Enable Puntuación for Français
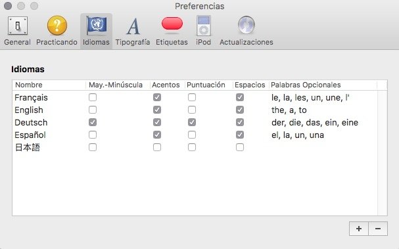Screen dimensions: 399x249 click(192, 97)
